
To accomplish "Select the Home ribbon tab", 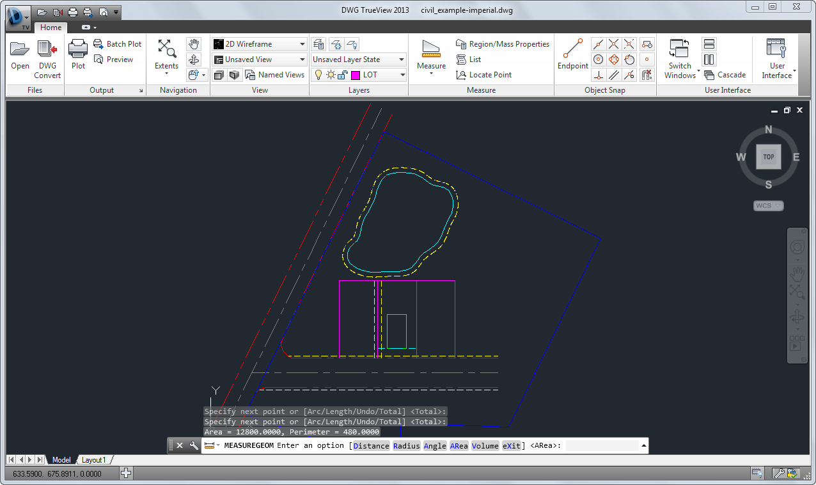I will point(51,28).
